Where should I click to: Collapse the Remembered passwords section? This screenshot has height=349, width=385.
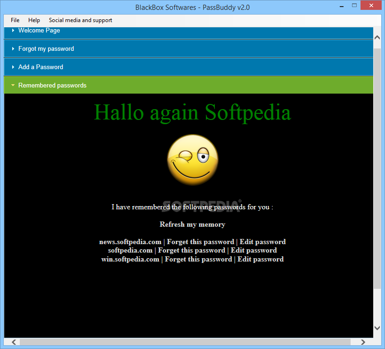[188, 85]
